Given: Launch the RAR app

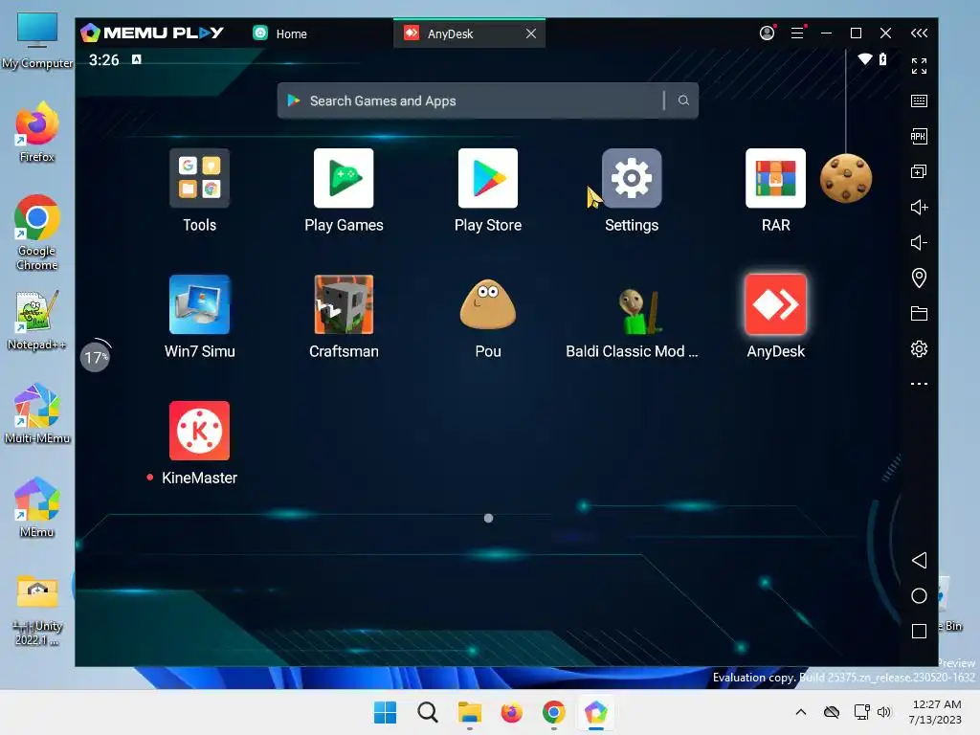Looking at the screenshot, I should point(775,178).
